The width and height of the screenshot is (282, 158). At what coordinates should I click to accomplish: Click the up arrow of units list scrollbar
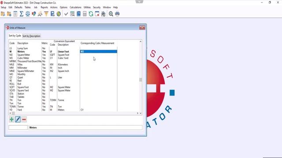[x=141, y=41]
